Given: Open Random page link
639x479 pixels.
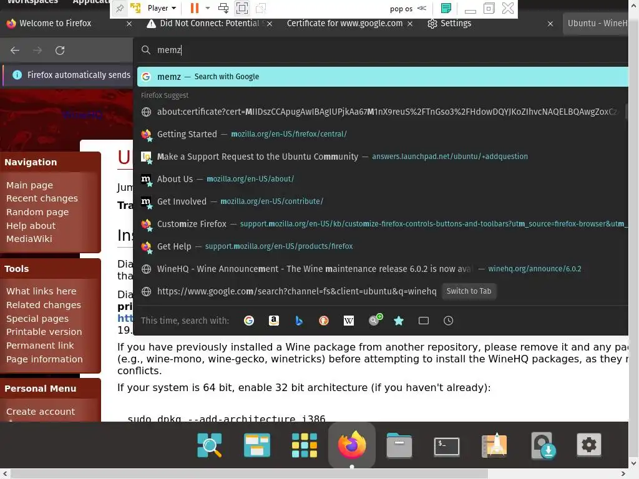Looking at the screenshot, I should point(37,212).
